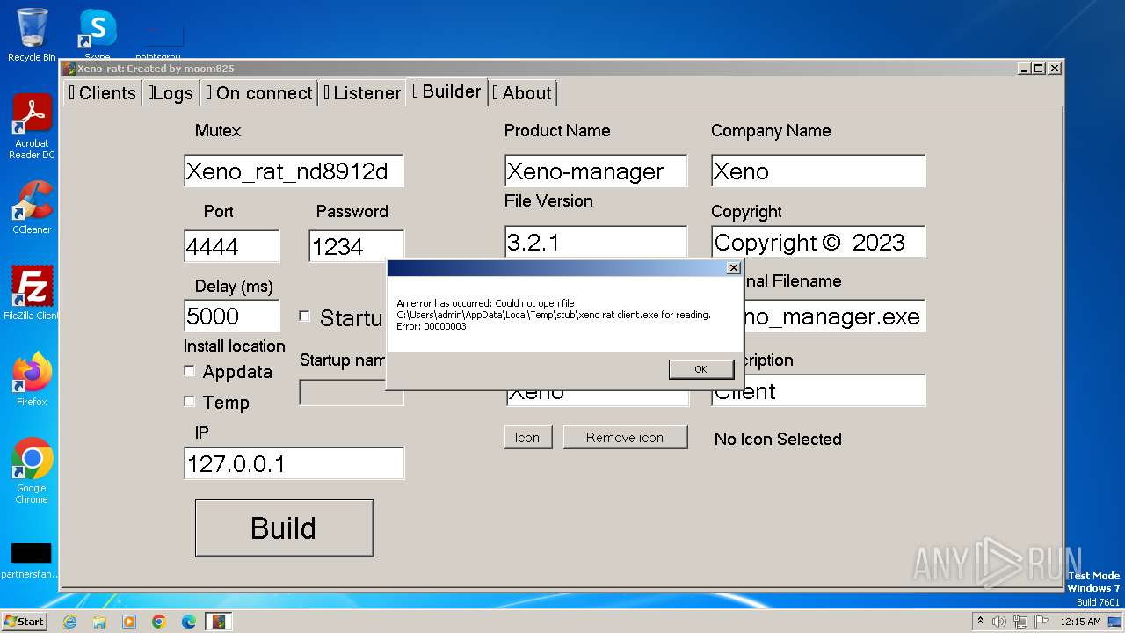Click the clock showing 12:15 AM
The image size is (1125, 633).
[x=1080, y=622]
